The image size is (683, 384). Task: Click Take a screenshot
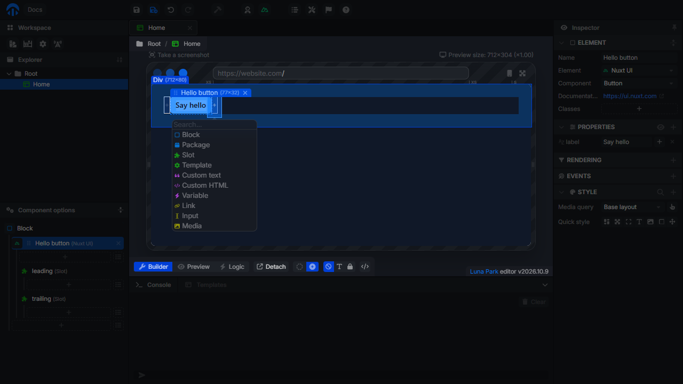tap(179, 55)
